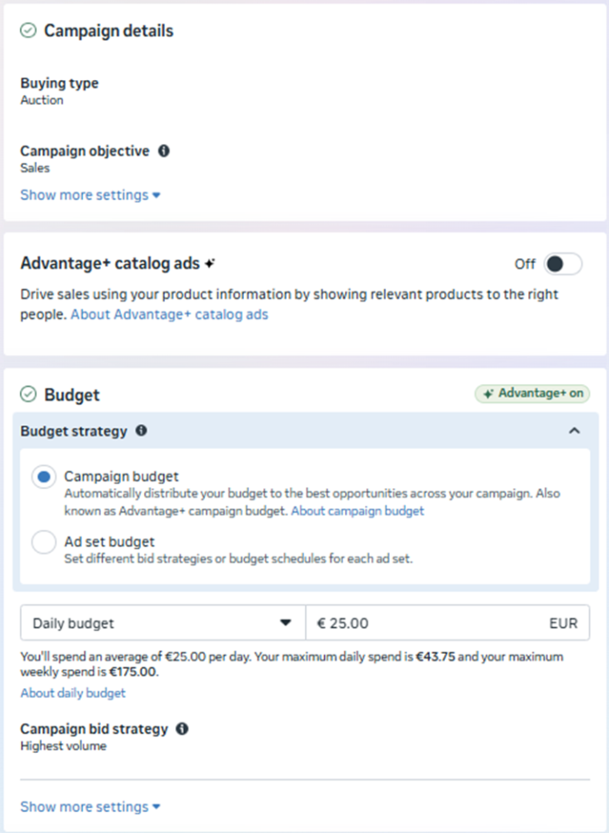Viewport: 609px width, 833px height.
Task: Open the Daily budget dropdown
Action: 162,623
